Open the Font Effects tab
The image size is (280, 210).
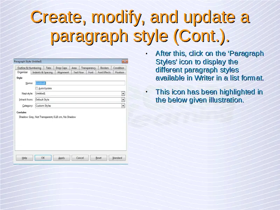104,72
